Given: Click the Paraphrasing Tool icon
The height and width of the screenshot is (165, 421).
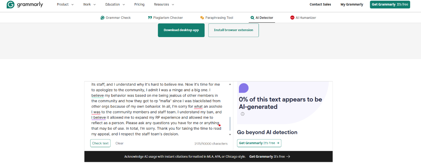Looking at the screenshot, I should coord(202,18).
